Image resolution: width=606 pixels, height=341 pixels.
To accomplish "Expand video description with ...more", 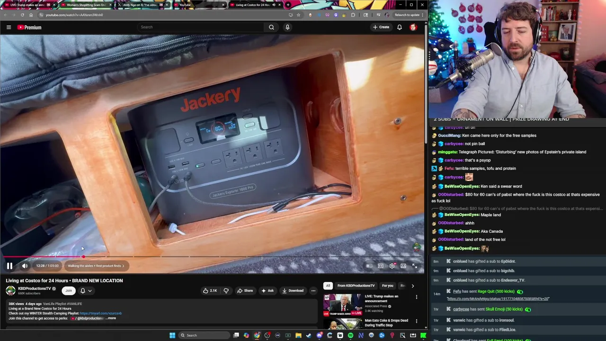I will point(111,318).
